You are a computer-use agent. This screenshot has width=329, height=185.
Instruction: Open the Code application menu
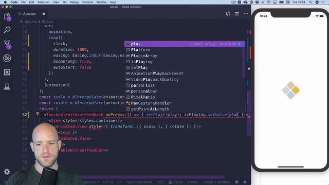click(x=14, y=2)
